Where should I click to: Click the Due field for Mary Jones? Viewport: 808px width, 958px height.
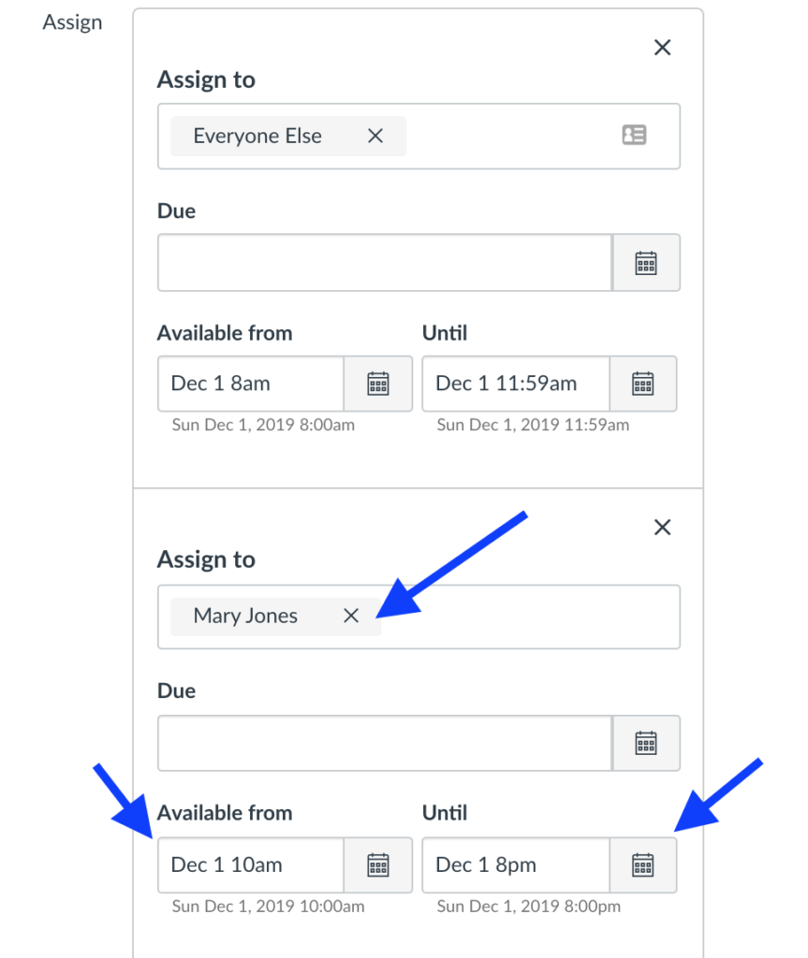[385, 743]
